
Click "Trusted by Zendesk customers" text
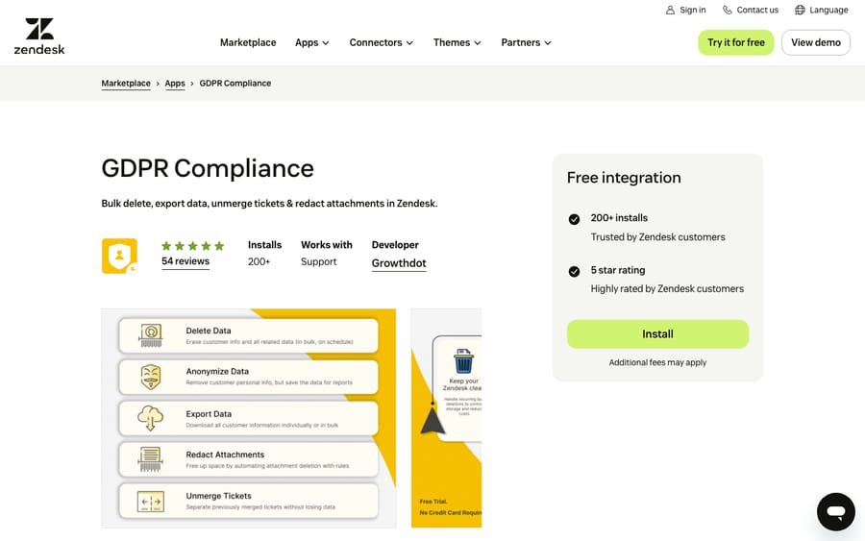(x=657, y=237)
